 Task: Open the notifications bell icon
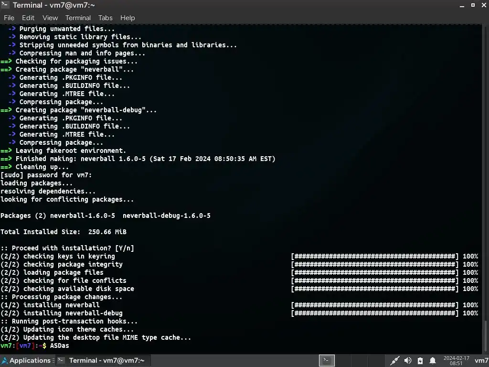click(433, 361)
